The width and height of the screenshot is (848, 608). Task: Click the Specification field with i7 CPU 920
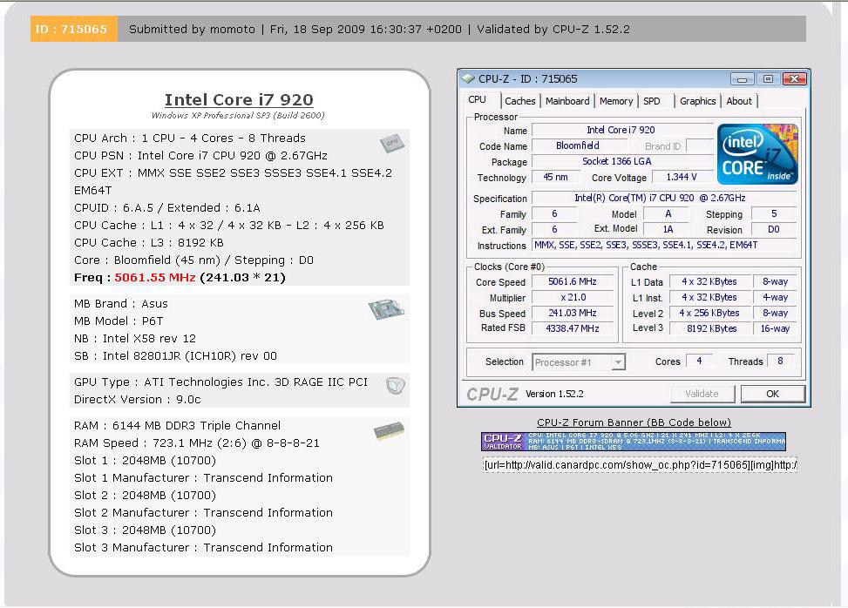coord(664,199)
